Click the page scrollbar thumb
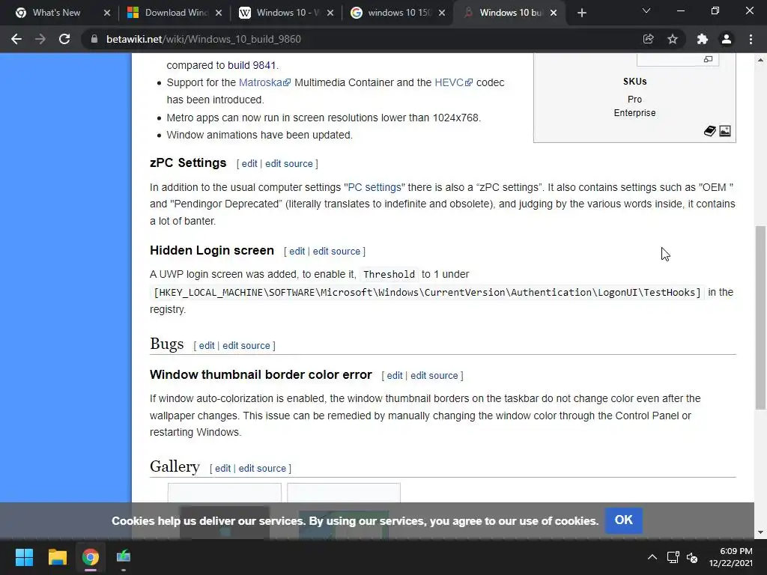 click(x=760, y=317)
